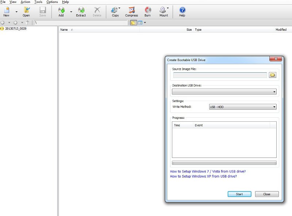Open the Write Method dropdown
The width and height of the screenshot is (292, 216).
(x=242, y=107)
